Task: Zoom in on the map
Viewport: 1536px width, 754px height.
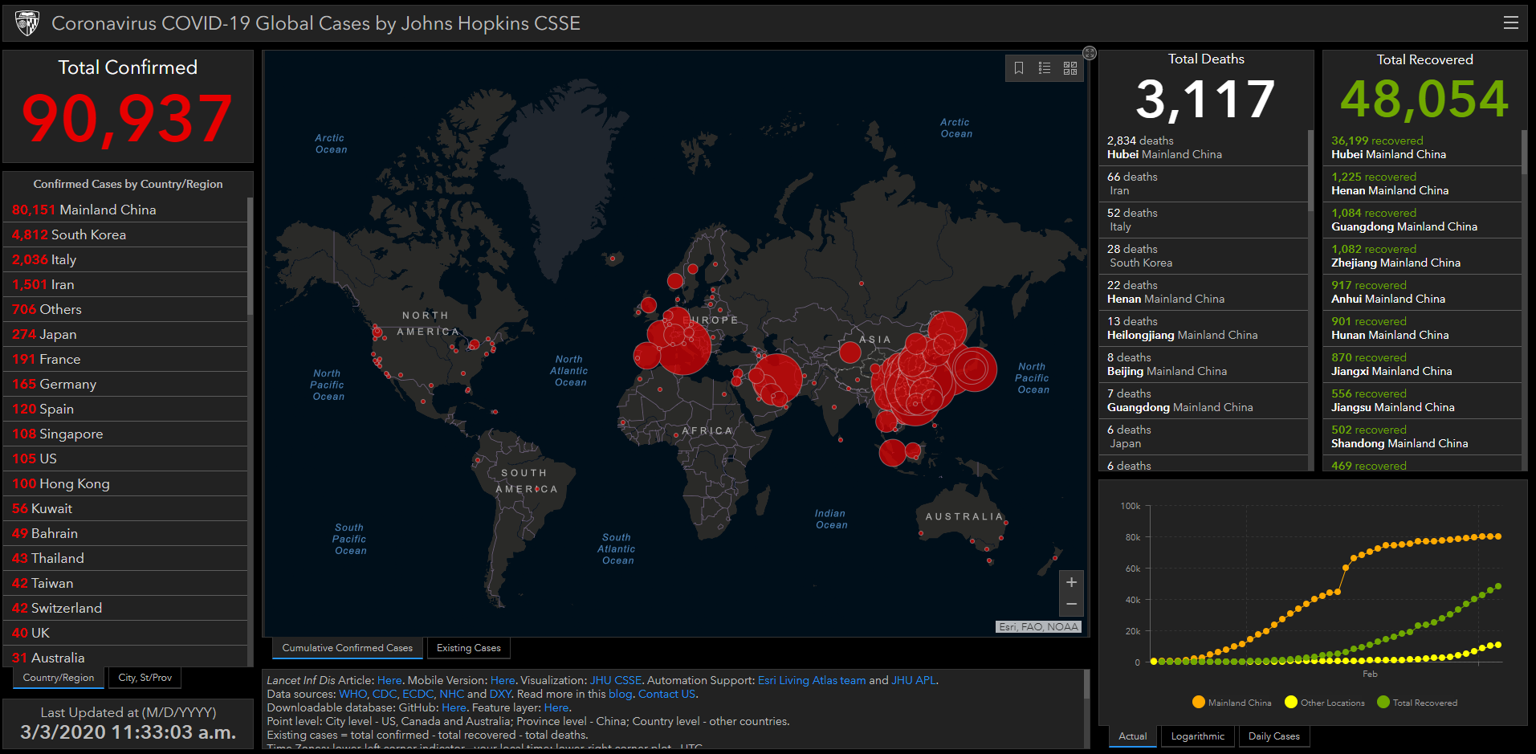Action: coord(1071,582)
